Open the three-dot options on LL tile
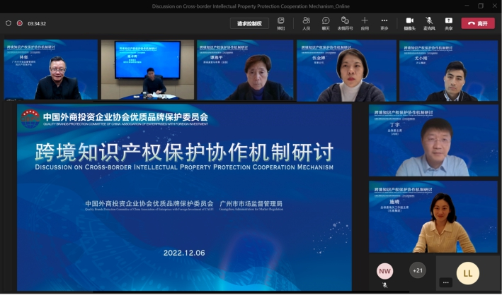The width and height of the screenshot is (502, 295). pyautogui.click(x=445, y=282)
